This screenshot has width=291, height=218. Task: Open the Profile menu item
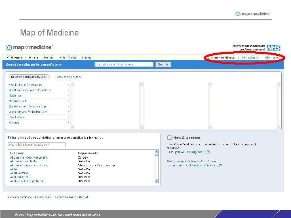48,58
